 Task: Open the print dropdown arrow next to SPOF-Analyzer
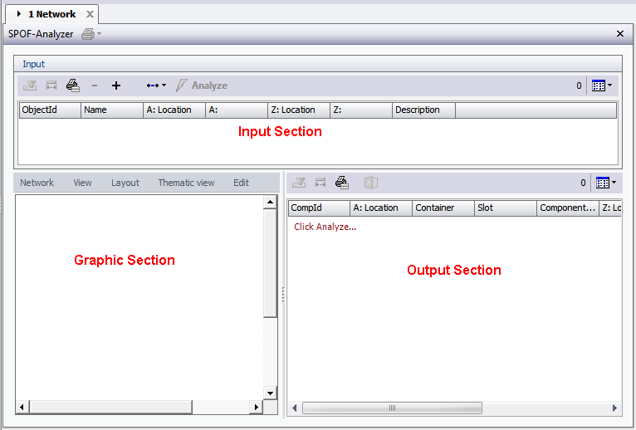point(100,34)
